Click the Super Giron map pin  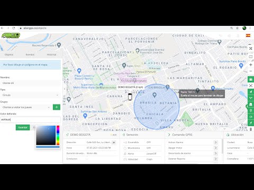point(124,65)
